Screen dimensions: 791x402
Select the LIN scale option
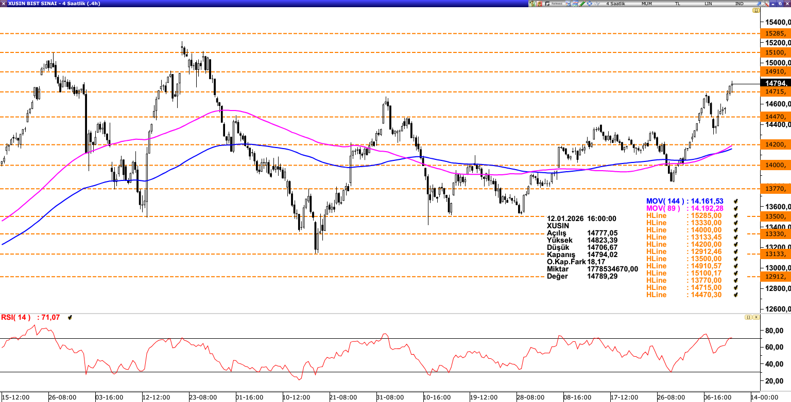click(x=709, y=4)
